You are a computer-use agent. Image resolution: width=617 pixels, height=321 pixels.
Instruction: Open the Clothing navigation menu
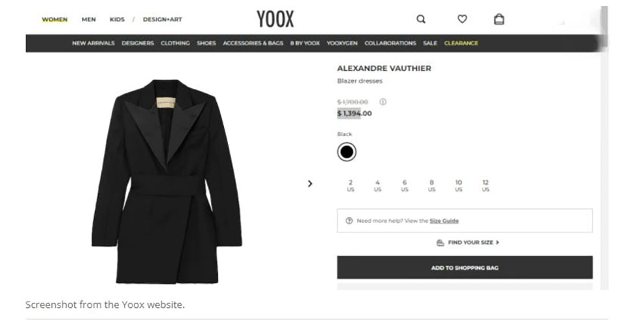[175, 43]
